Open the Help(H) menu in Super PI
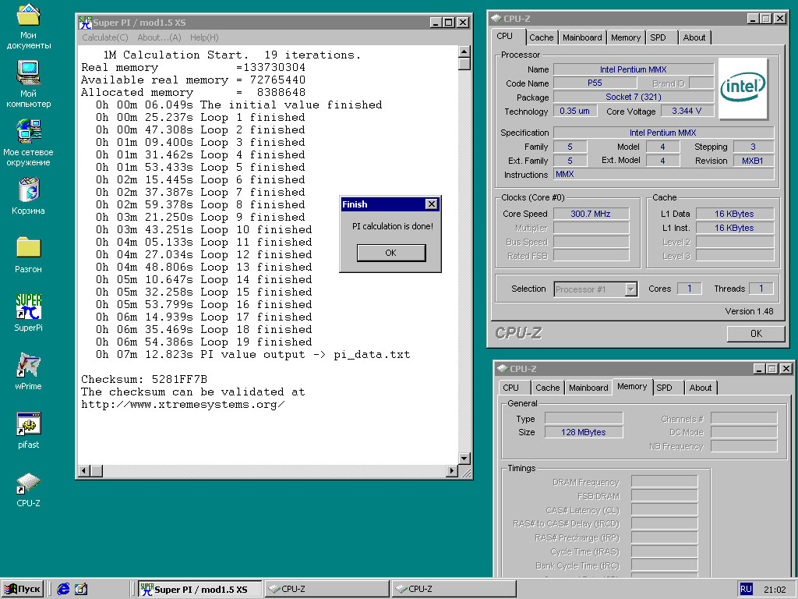798x599 pixels. (x=204, y=37)
